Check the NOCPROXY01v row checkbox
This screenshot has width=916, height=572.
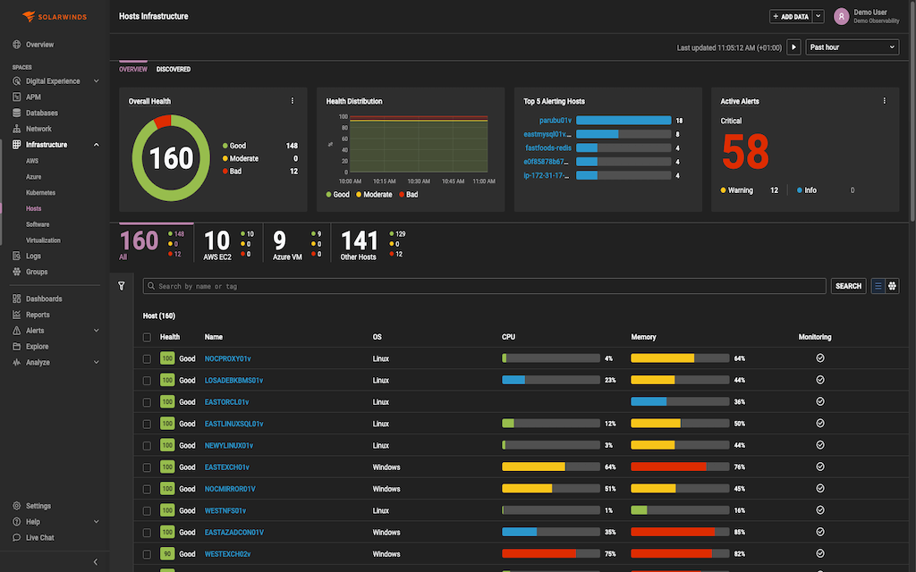(x=148, y=359)
